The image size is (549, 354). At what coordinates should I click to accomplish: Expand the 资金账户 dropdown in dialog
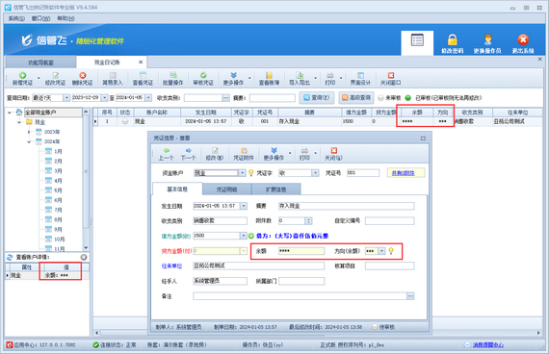click(242, 173)
